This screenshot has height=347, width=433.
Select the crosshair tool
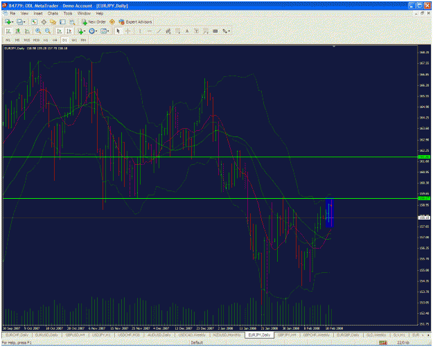pos(128,31)
